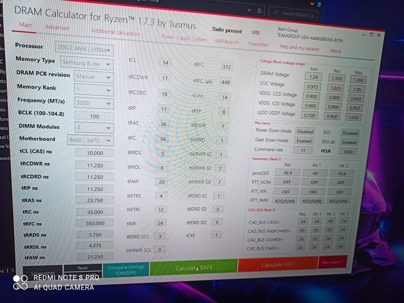Select the tFAW value 20
Viewport: 404px width, 303px height.
[x=162, y=182]
